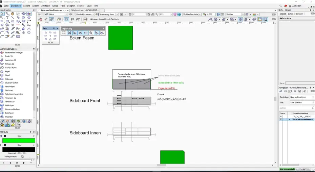Click the previous view arrow icon
Screen dimensions: 315x172
[x=39, y=15]
